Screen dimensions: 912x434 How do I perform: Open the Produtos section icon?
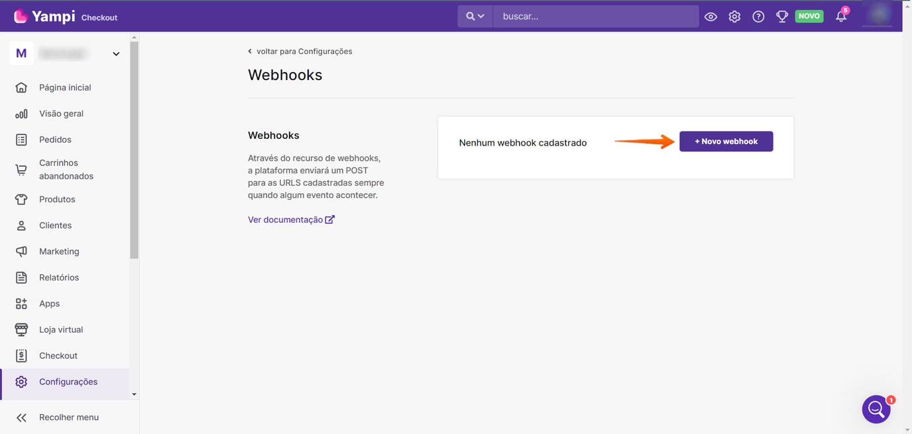(x=21, y=198)
